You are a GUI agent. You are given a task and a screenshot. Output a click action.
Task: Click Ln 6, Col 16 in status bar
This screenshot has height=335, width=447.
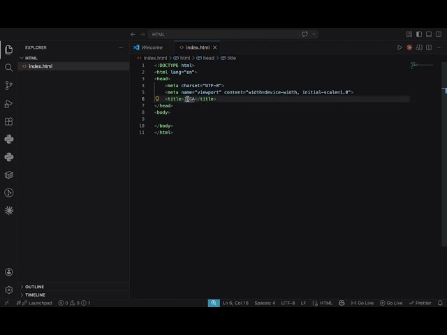tap(235, 303)
